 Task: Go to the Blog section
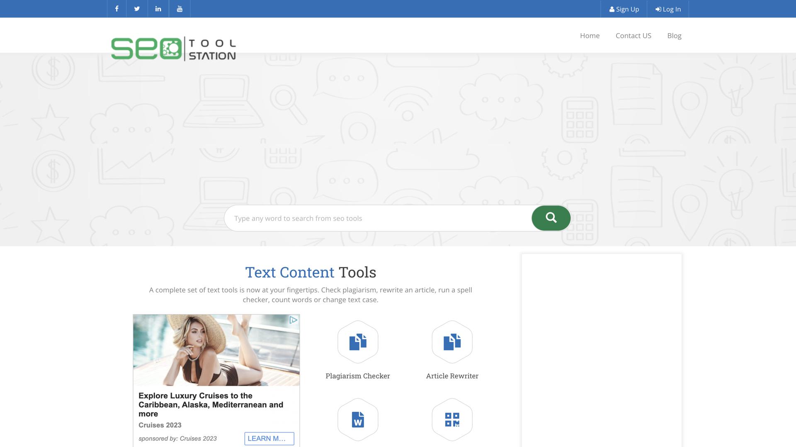(x=674, y=36)
